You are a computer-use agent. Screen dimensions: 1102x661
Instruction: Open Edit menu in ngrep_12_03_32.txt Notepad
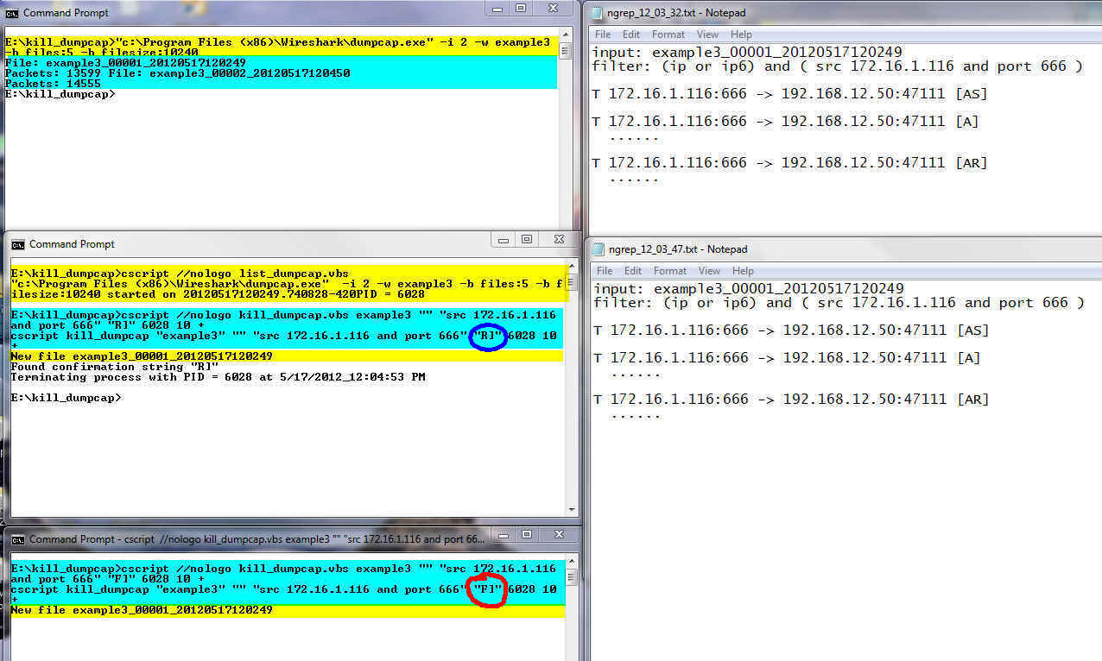[x=631, y=35]
